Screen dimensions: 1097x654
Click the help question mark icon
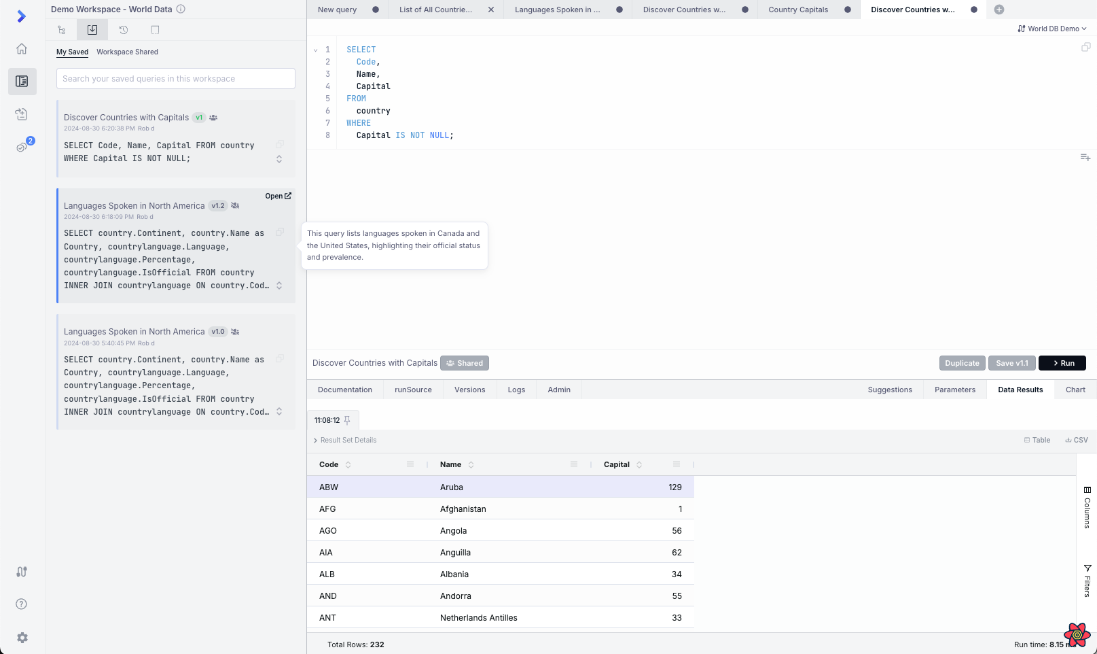(22, 604)
